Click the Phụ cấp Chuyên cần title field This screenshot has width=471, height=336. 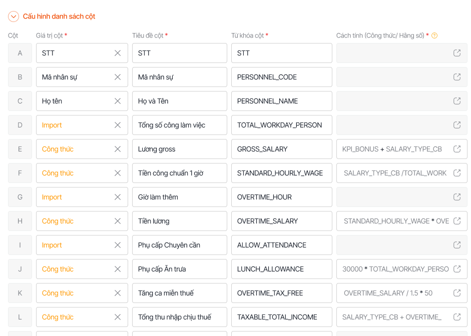click(x=179, y=245)
